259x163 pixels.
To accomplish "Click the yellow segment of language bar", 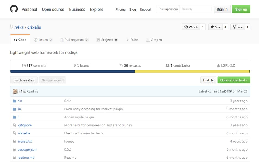I will click(x=192, y=71).
